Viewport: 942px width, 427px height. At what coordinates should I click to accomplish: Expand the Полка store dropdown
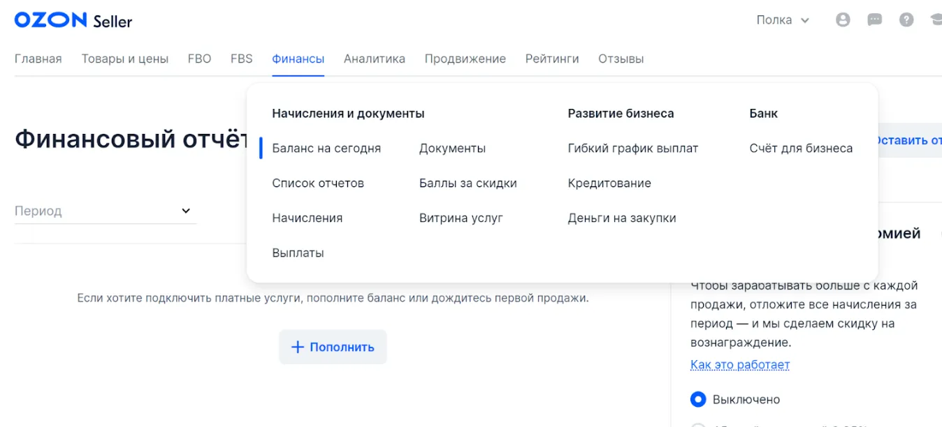[x=783, y=20]
